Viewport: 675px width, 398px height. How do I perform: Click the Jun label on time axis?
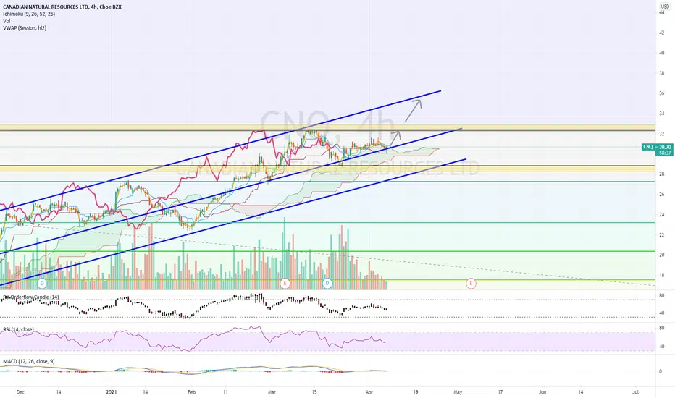coord(542,392)
